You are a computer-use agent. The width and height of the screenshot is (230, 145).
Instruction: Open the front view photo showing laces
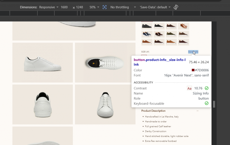tap(105, 105)
